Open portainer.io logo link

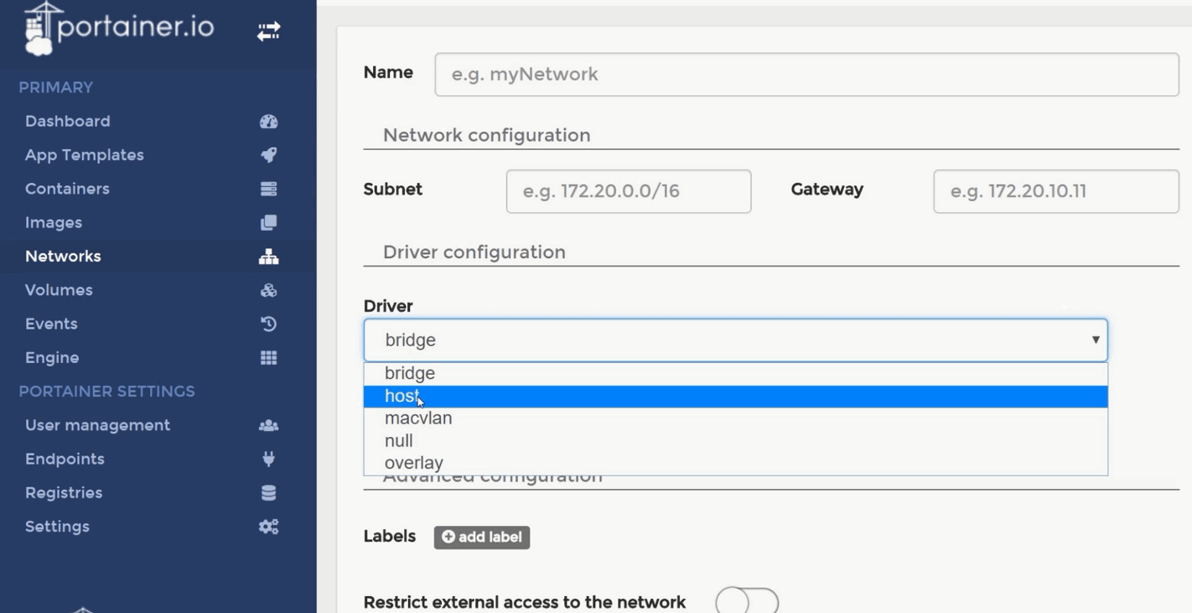(117, 29)
